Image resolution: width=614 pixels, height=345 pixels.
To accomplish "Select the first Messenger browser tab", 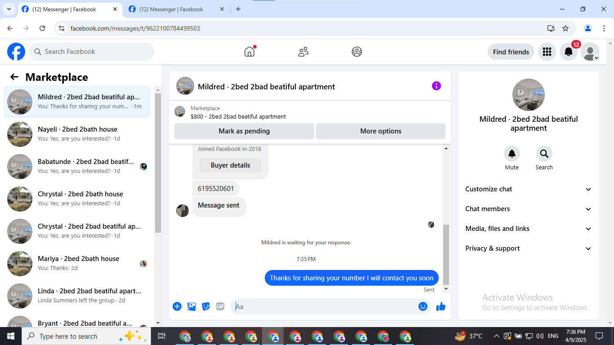I will coord(70,9).
